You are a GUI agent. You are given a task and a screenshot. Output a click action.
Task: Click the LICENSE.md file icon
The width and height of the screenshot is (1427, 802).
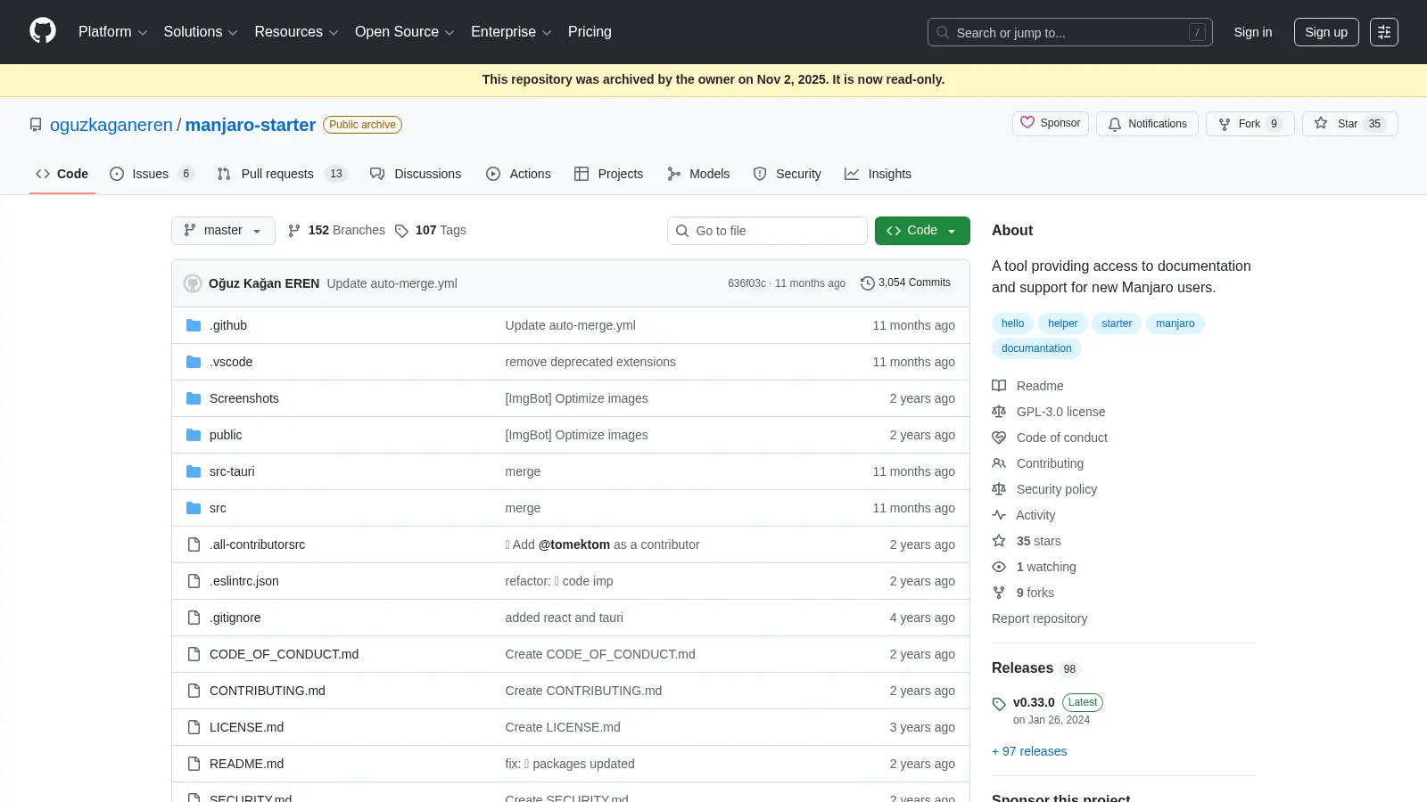tap(194, 727)
